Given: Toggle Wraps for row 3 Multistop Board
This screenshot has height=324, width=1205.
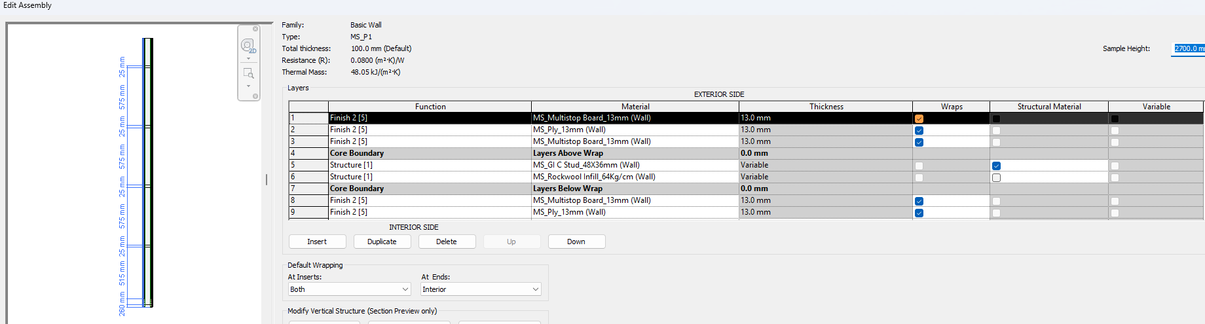Looking at the screenshot, I should tap(919, 142).
